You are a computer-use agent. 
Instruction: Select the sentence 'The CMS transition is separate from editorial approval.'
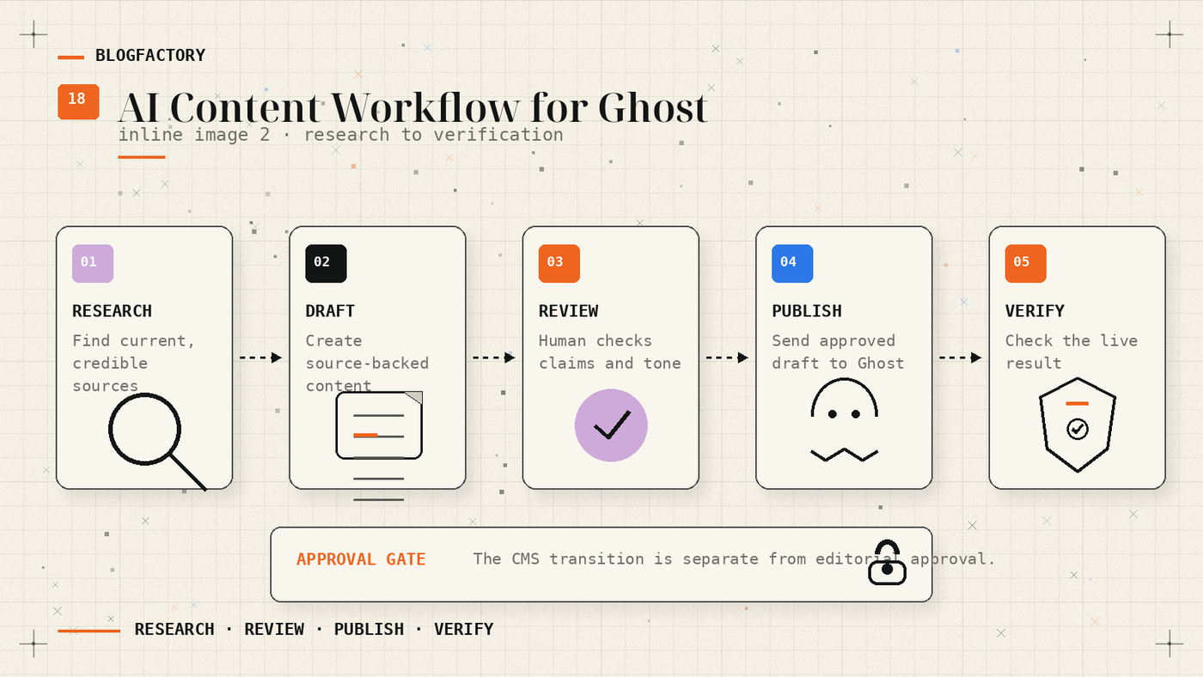pos(735,559)
